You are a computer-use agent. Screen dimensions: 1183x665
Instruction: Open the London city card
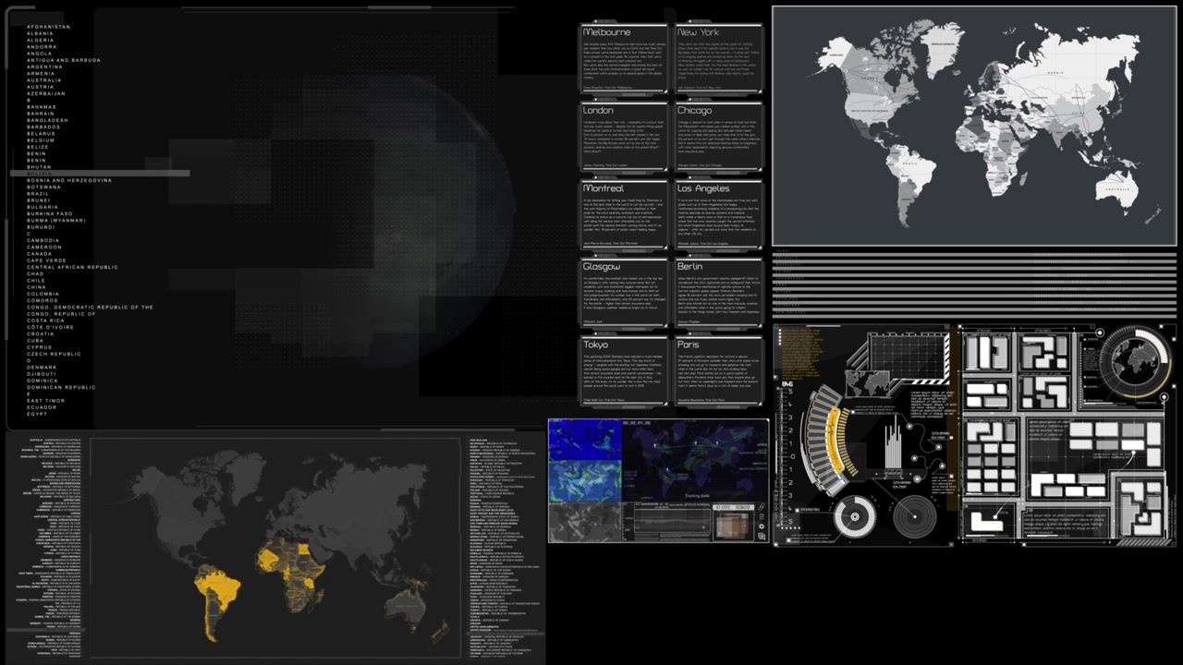624,137
